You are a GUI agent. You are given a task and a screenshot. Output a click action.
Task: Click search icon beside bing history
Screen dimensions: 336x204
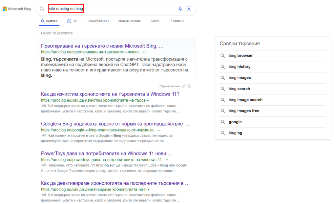point(223,67)
